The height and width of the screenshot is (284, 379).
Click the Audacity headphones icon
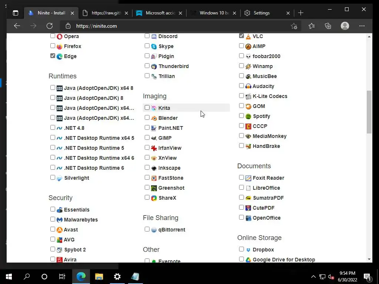[x=248, y=86]
